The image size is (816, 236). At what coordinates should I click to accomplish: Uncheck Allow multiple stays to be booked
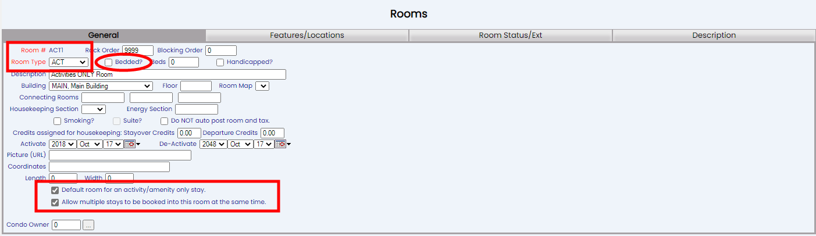[55, 203]
